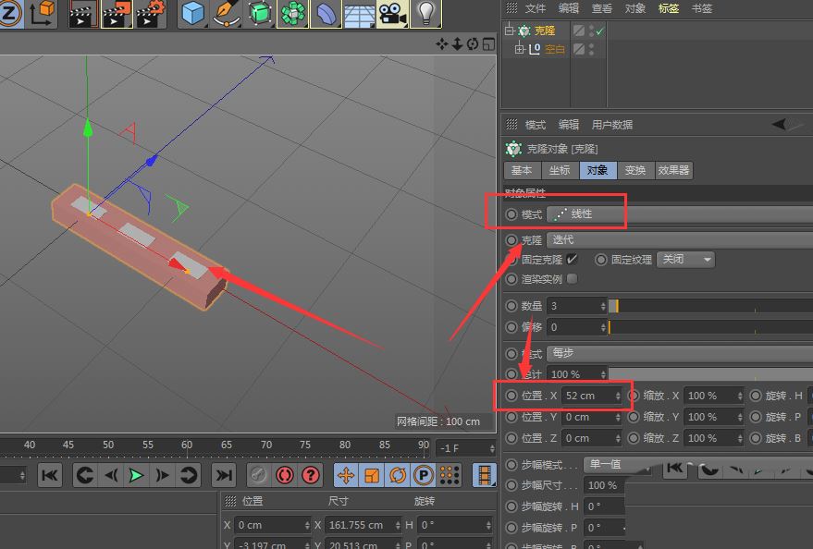Go to the first frame

click(x=50, y=475)
